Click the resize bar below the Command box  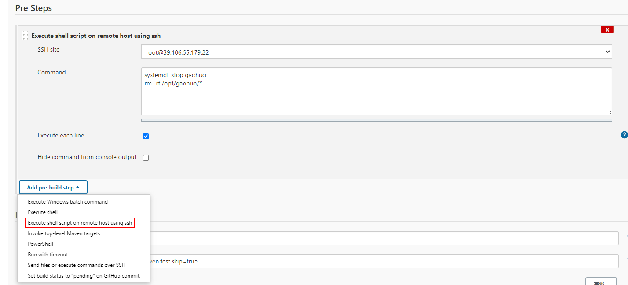tap(377, 120)
